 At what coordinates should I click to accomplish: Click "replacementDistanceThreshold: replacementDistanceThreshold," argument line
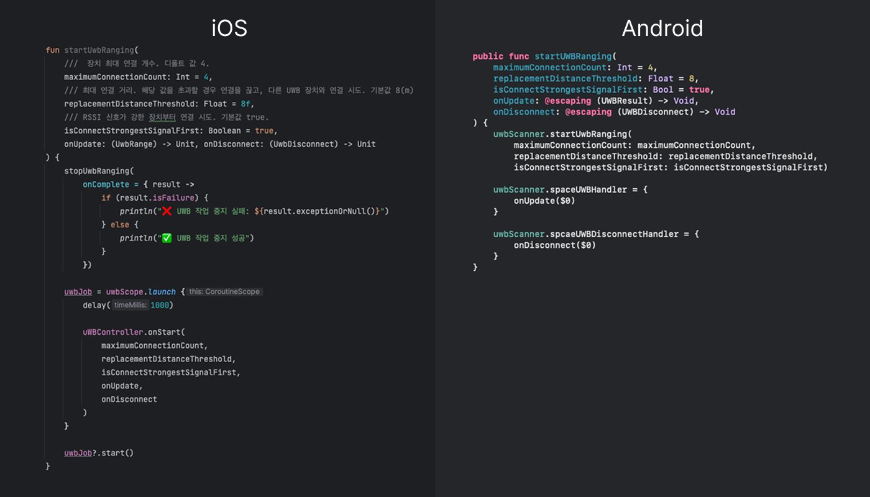(666, 157)
